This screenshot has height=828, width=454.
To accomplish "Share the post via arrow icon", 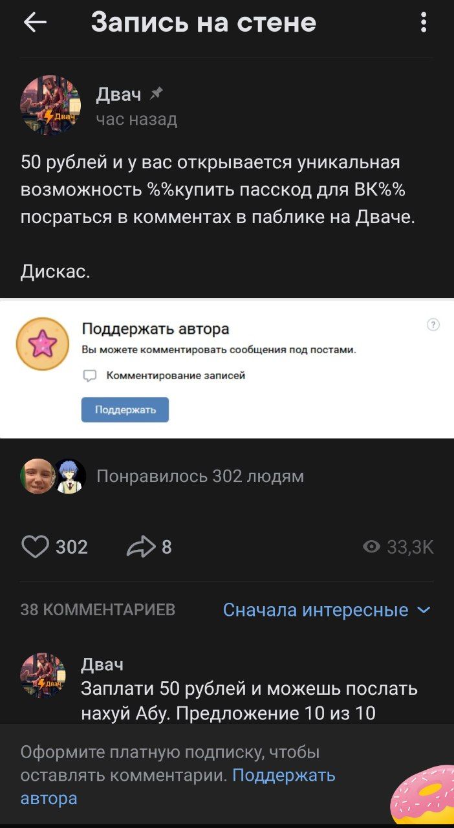I will [140, 547].
